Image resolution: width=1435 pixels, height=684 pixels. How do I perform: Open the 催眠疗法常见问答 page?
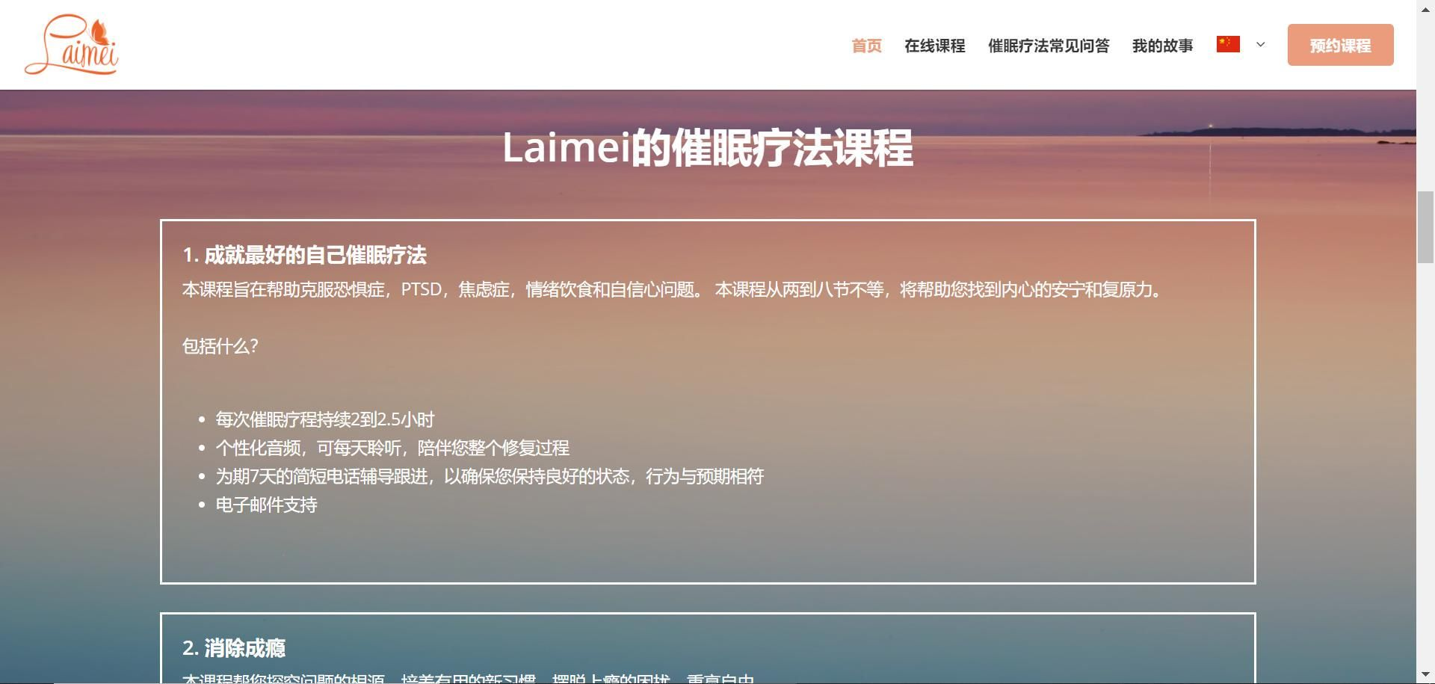click(x=1049, y=45)
